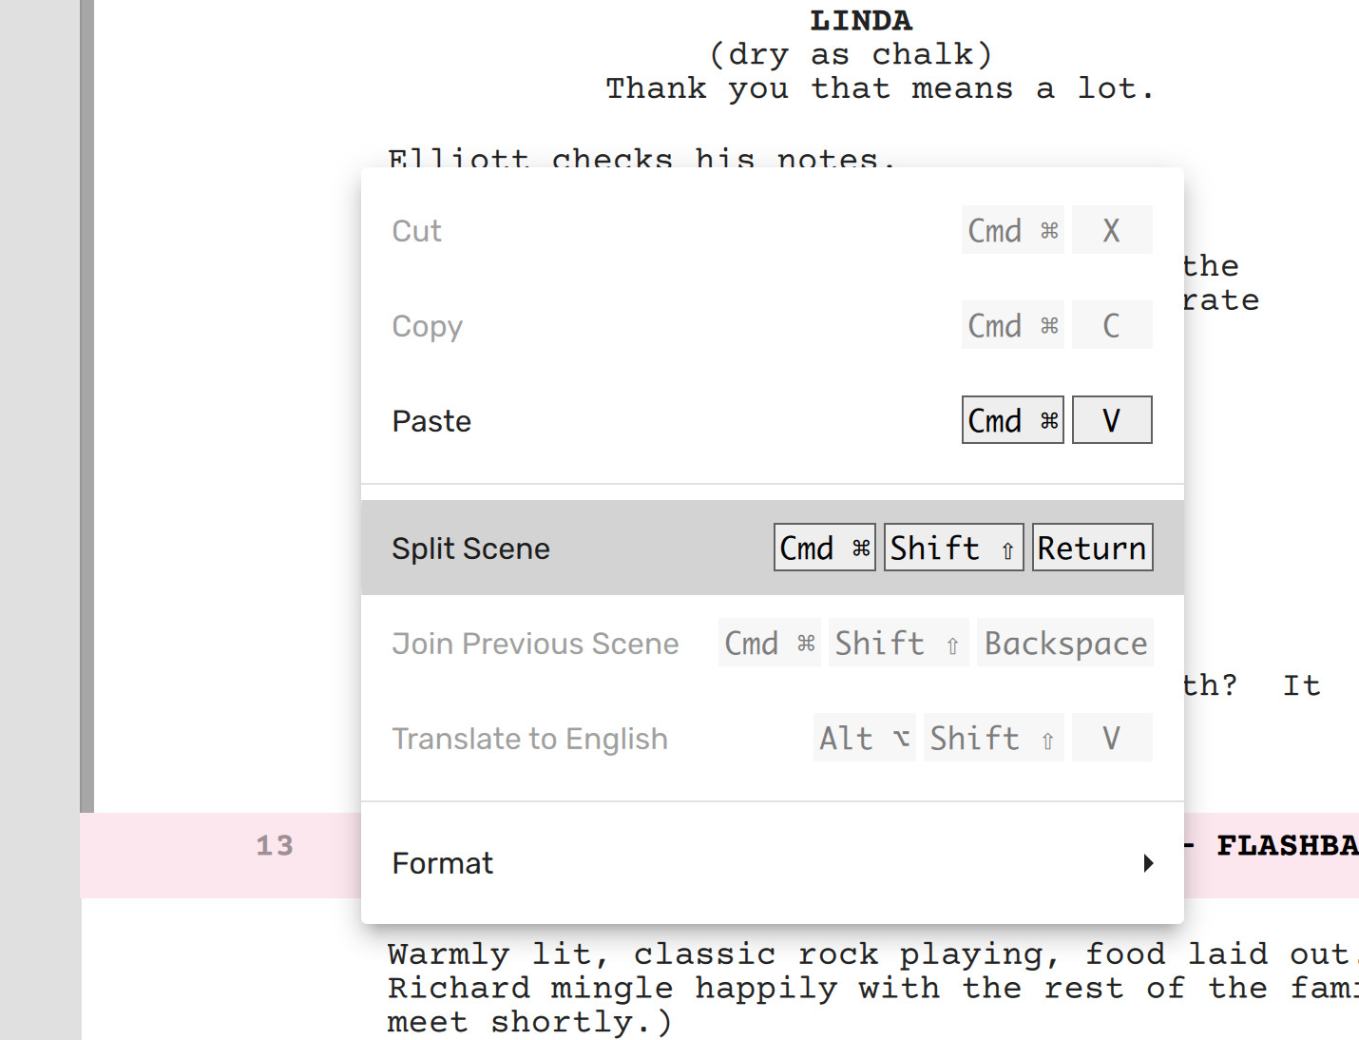Image resolution: width=1359 pixels, height=1040 pixels.
Task: Click the C key badge beside Copy
Action: tap(1111, 325)
